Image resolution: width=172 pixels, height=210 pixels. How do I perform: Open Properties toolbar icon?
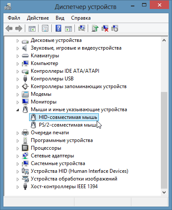[45, 28]
